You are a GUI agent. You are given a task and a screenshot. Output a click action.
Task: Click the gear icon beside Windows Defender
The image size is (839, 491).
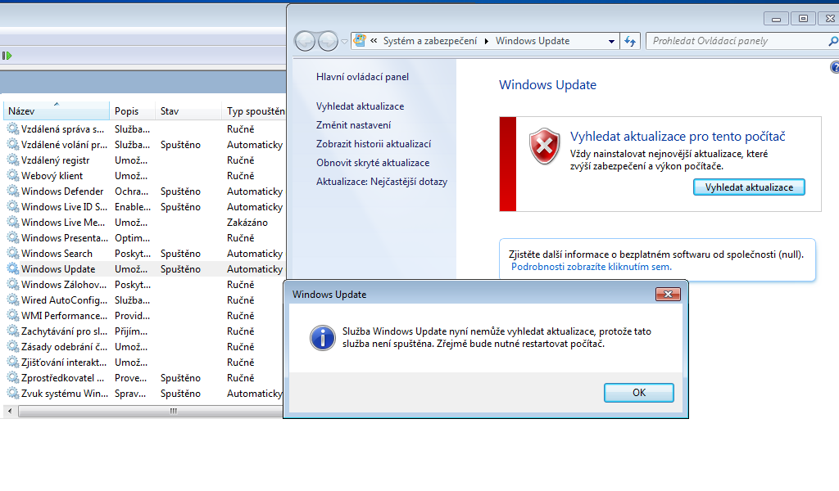pyautogui.click(x=12, y=191)
